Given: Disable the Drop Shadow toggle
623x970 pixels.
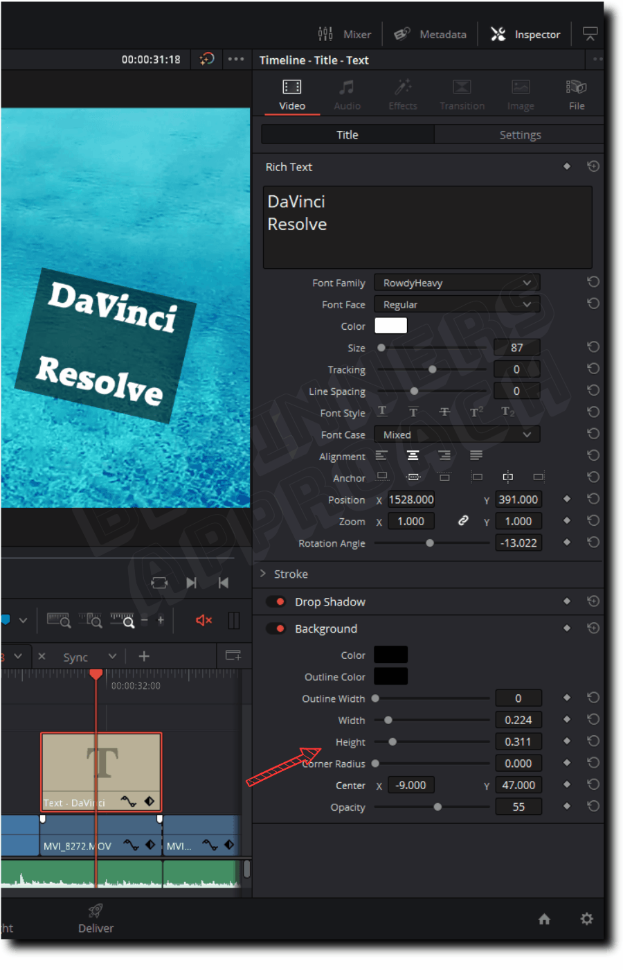Looking at the screenshot, I should click(276, 601).
